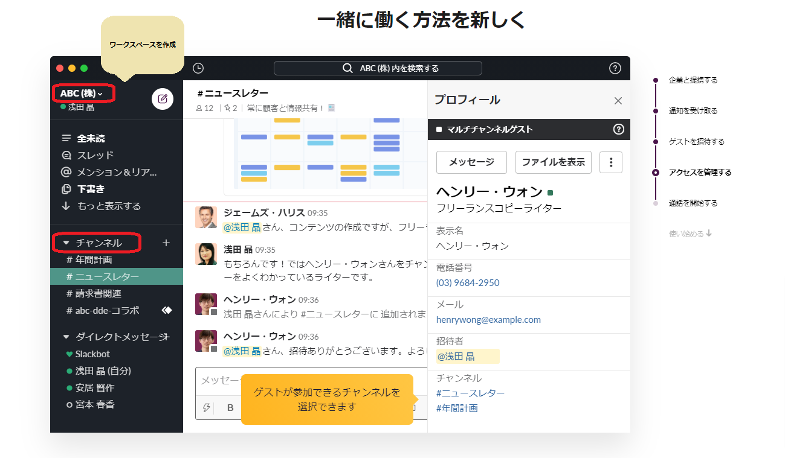Toggle bold formatting in the message composer
This screenshot has width=785, height=458.
click(x=230, y=408)
